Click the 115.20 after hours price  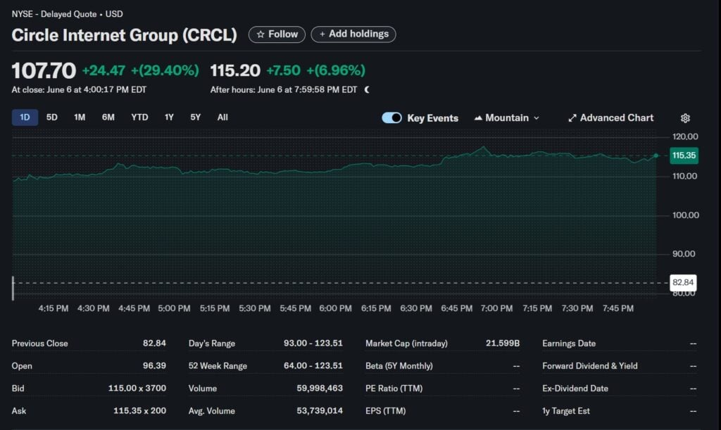point(235,71)
